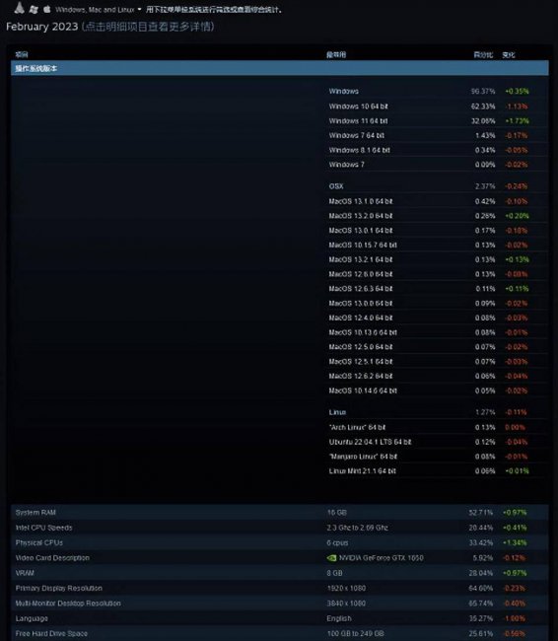Select the "MacOS 12.6.0 64 bit" row
558x641 pixels.
click(438, 274)
